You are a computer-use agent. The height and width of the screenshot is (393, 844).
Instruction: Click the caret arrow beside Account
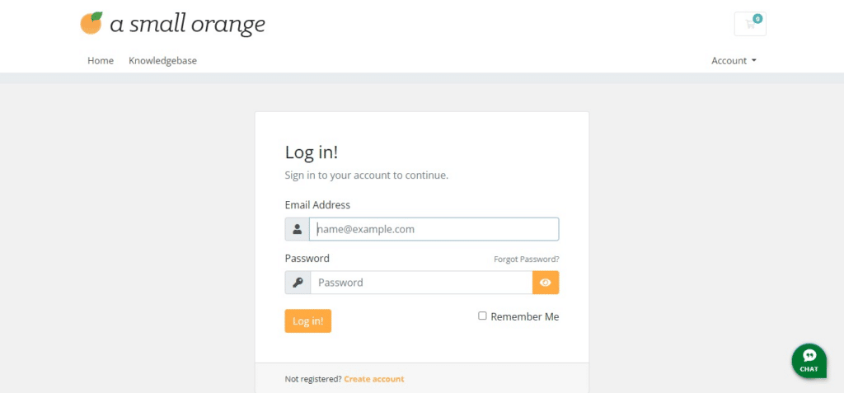[x=753, y=61]
